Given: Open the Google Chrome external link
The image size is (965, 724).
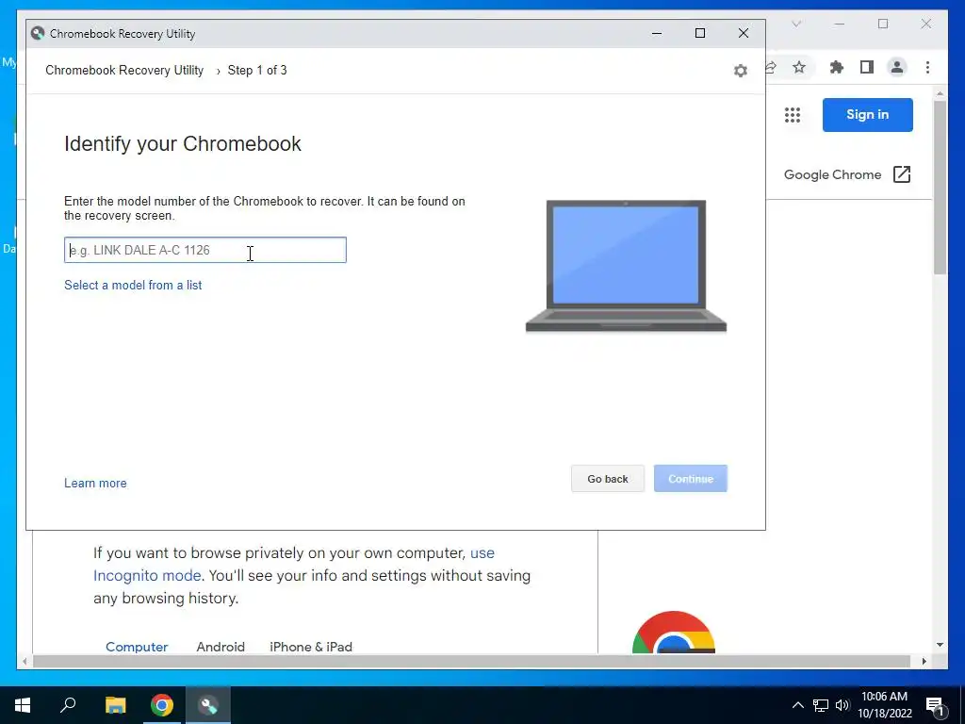Looking at the screenshot, I should [x=847, y=174].
